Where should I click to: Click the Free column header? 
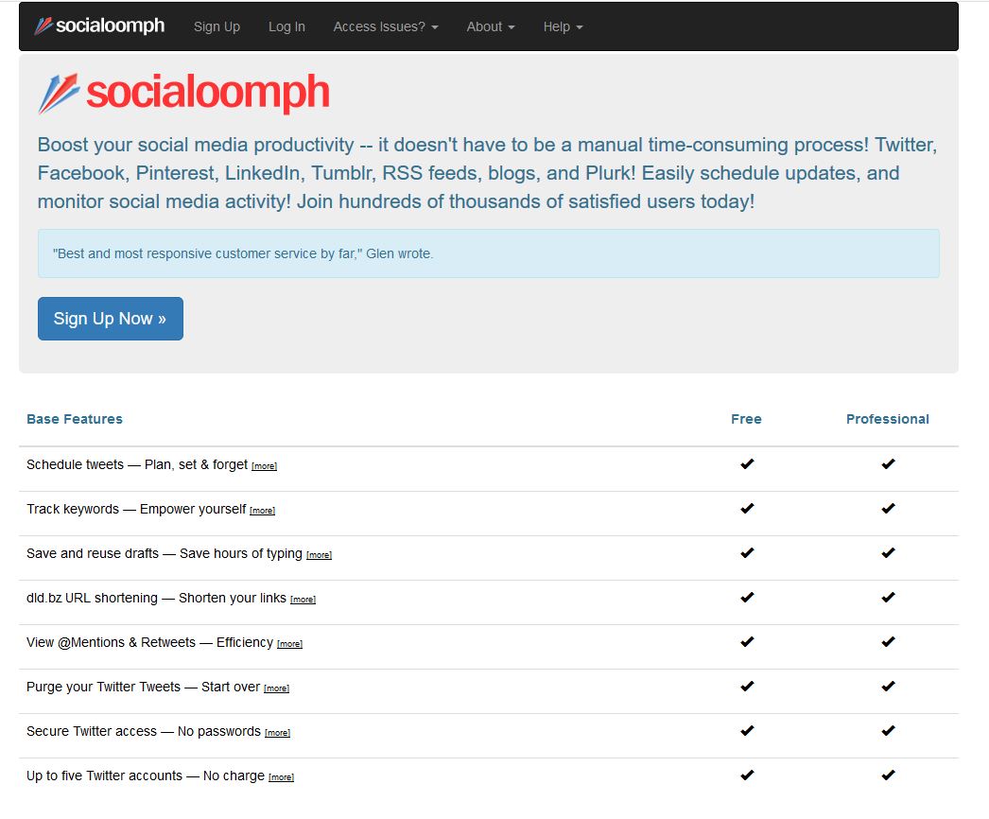(x=746, y=419)
